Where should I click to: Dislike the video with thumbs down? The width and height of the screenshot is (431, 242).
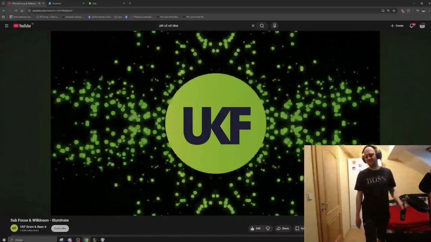(x=268, y=229)
